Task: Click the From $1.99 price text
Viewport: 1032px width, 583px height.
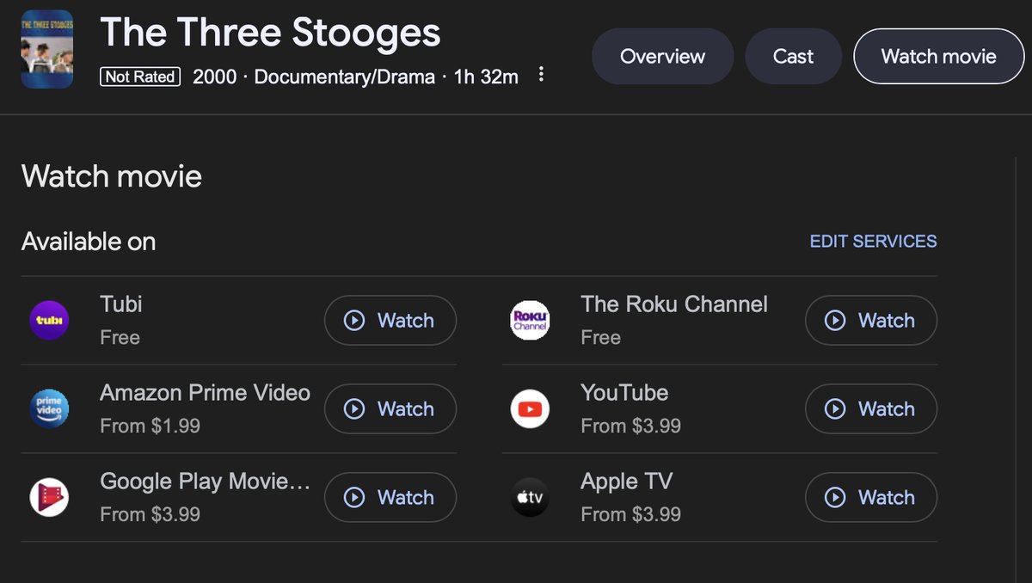Action: coord(150,426)
